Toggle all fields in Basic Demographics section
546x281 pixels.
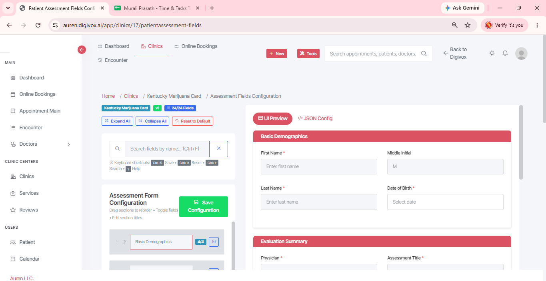(x=214, y=242)
